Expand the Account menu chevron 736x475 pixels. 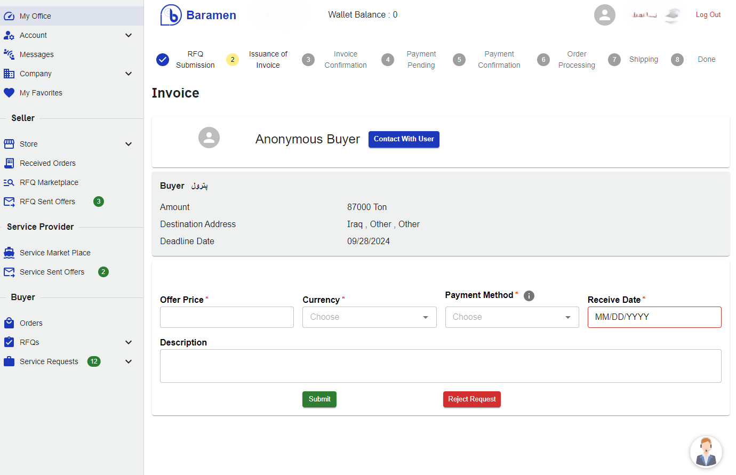pyautogui.click(x=129, y=35)
